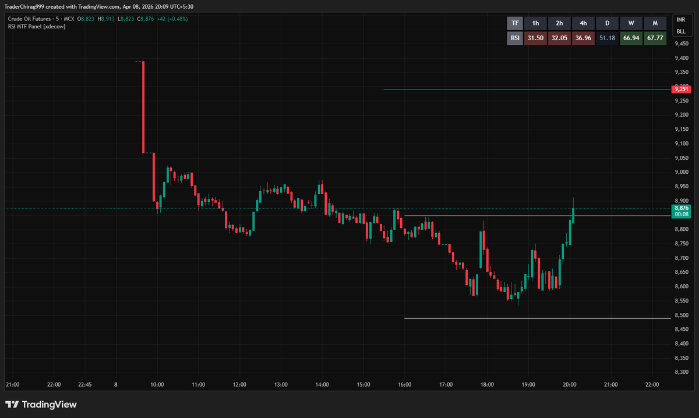Click the W timeframe cell in RSI panel
Viewport: 699px width, 418px height.
(x=631, y=23)
